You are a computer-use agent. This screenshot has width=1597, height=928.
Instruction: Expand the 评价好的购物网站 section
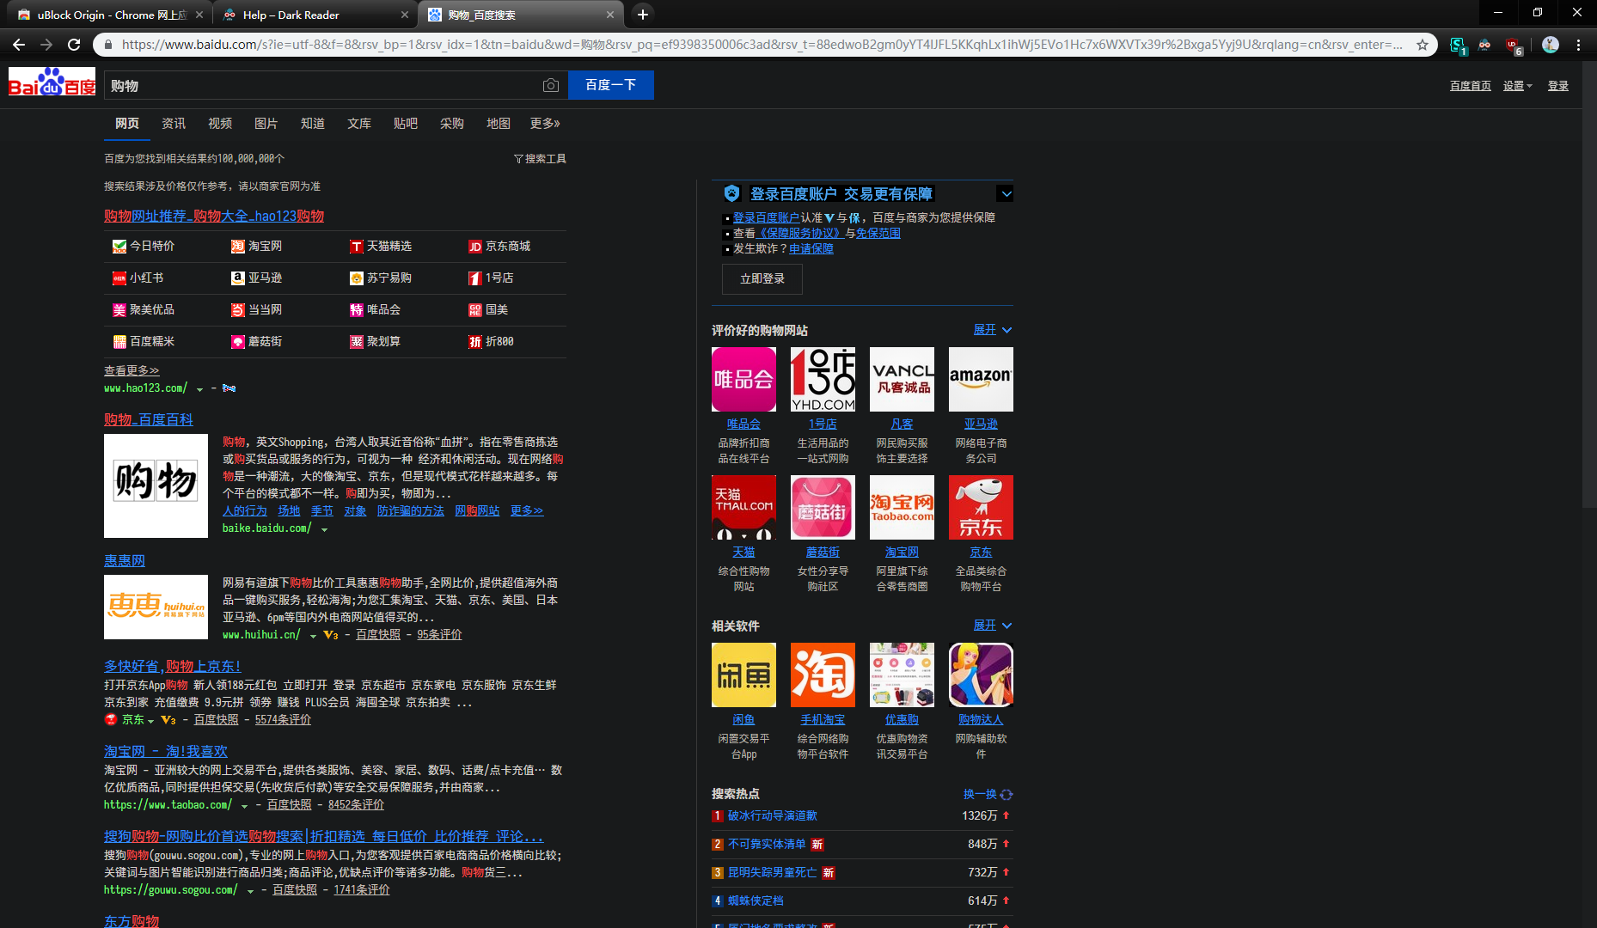pyautogui.click(x=993, y=330)
